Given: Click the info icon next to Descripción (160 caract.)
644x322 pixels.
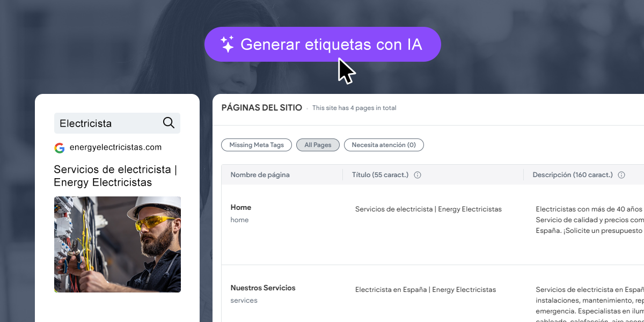Looking at the screenshot, I should (621, 175).
